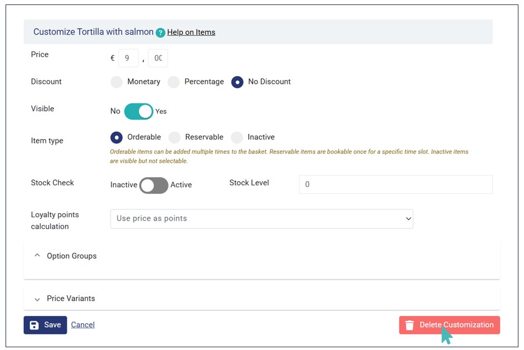
Task: Select the Orderable item type
Action: (117, 137)
